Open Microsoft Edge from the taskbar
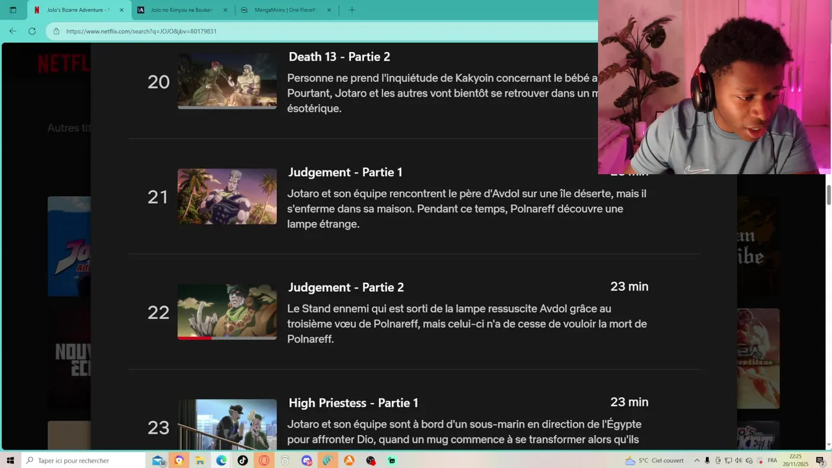The width and height of the screenshot is (832, 468). 222,460
